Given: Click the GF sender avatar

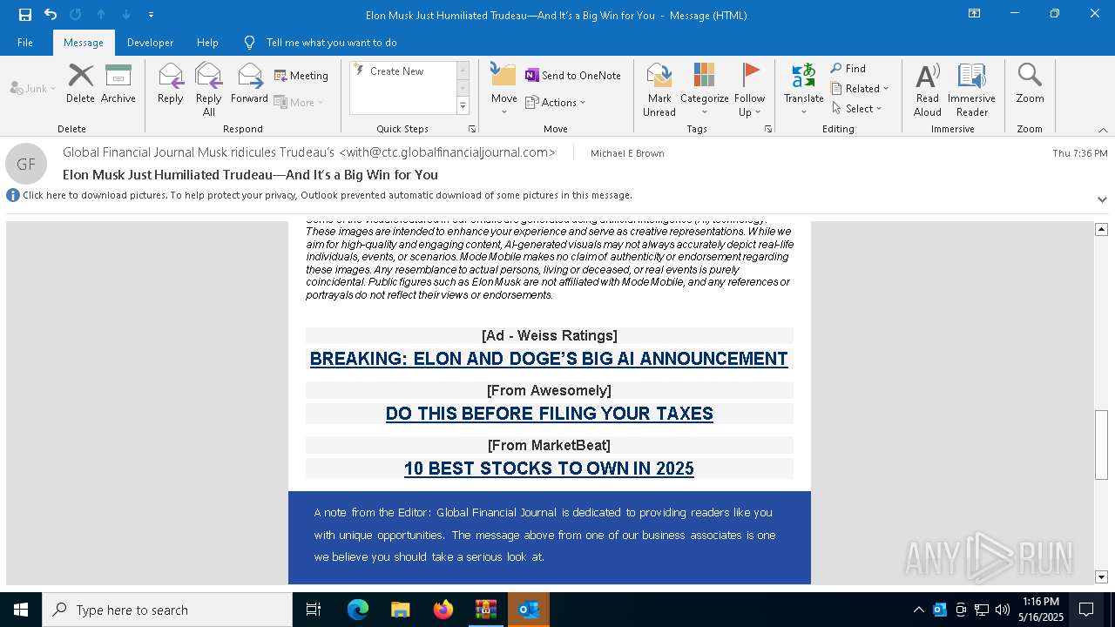Looking at the screenshot, I should tap(26, 164).
